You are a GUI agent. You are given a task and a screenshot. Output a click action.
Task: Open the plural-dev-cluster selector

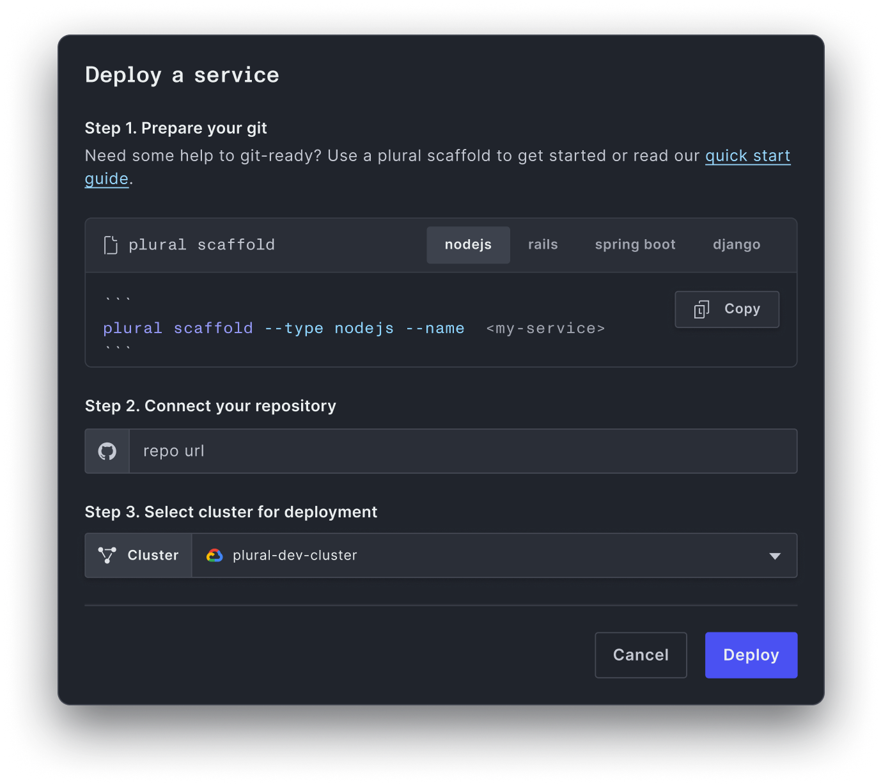coord(494,556)
